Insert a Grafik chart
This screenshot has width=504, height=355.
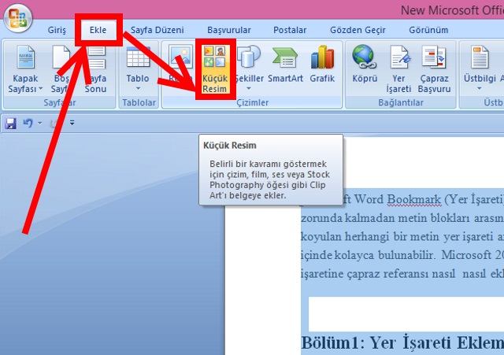pyautogui.click(x=322, y=65)
